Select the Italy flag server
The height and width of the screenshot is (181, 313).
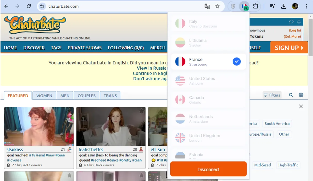(180, 24)
